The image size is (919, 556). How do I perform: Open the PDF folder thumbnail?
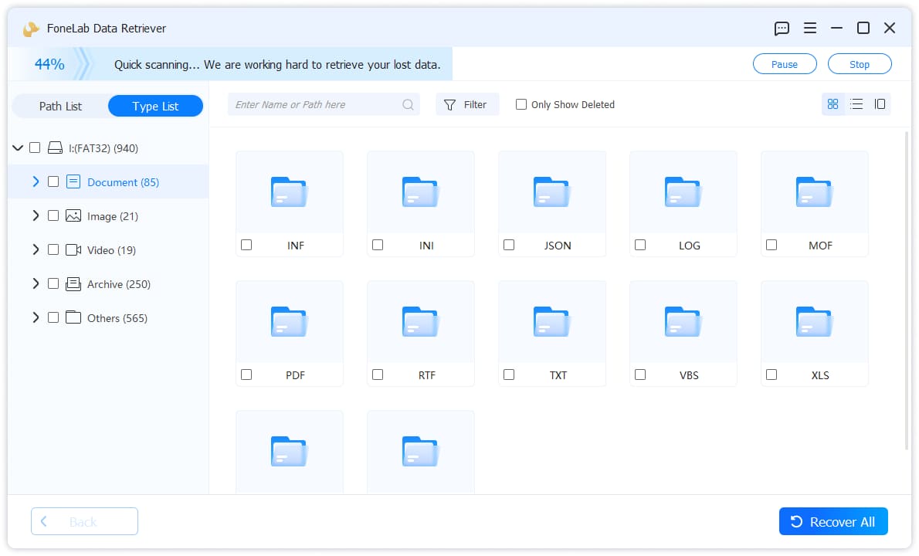point(289,322)
